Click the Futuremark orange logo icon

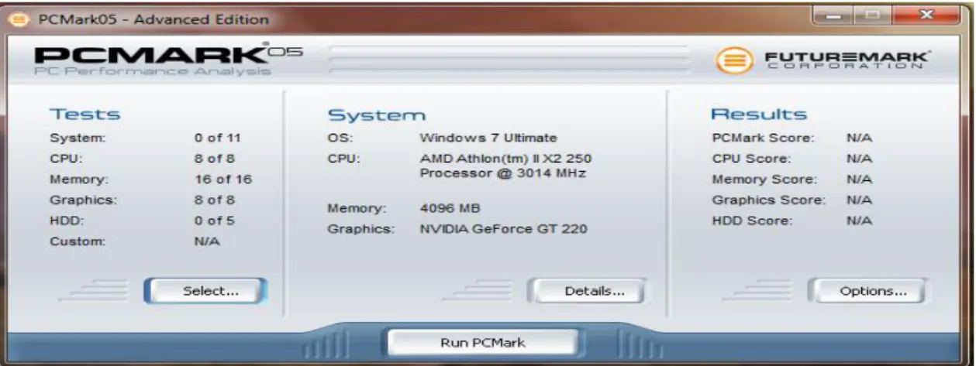[733, 61]
